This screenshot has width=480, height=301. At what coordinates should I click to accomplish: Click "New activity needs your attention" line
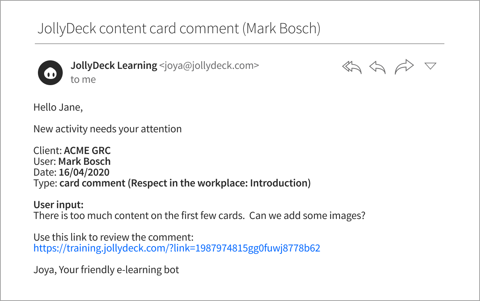tap(108, 129)
